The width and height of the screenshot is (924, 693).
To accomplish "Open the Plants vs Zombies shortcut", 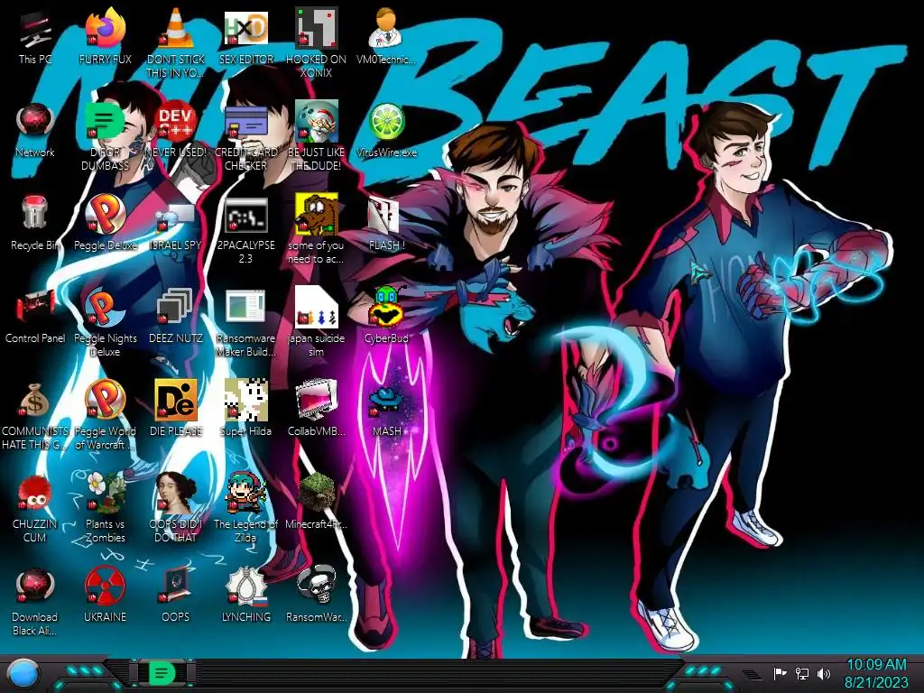I will tap(106, 493).
